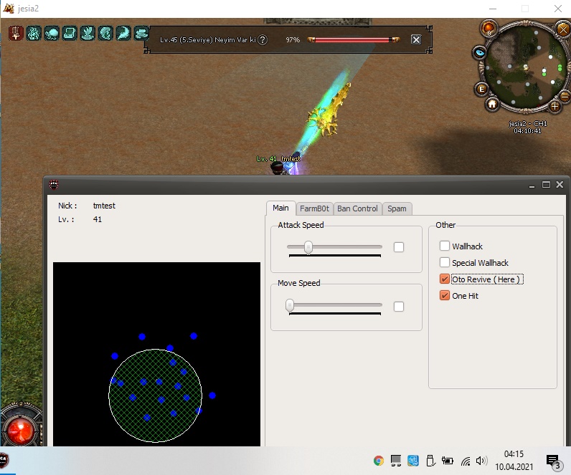Minimize the hack tool window

pos(532,185)
